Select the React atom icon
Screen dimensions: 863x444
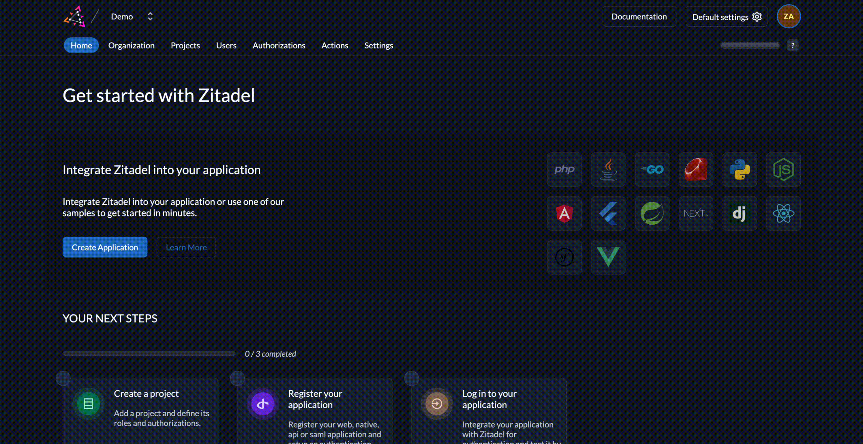(x=783, y=213)
